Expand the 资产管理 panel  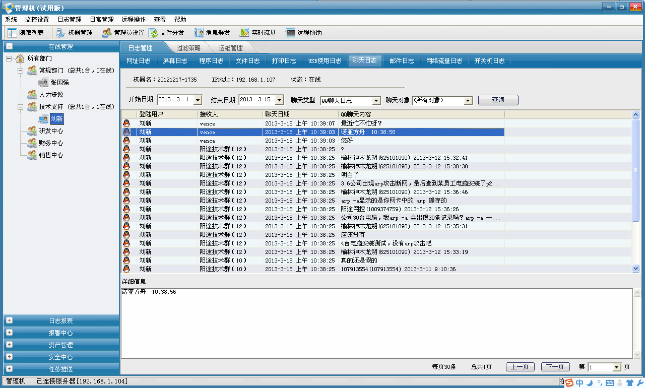[9, 345]
